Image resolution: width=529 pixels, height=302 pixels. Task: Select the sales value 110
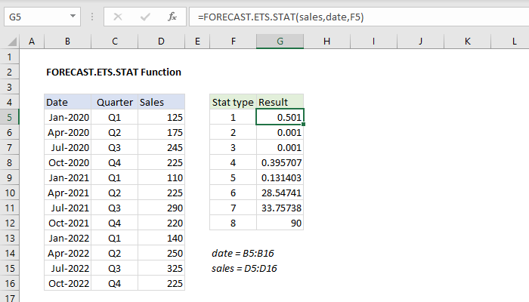pyautogui.click(x=161, y=177)
